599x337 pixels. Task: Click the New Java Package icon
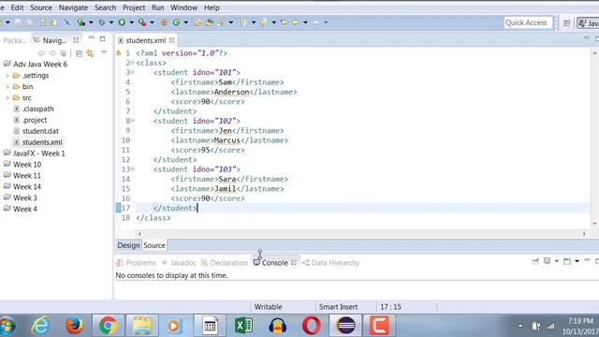pos(165,22)
